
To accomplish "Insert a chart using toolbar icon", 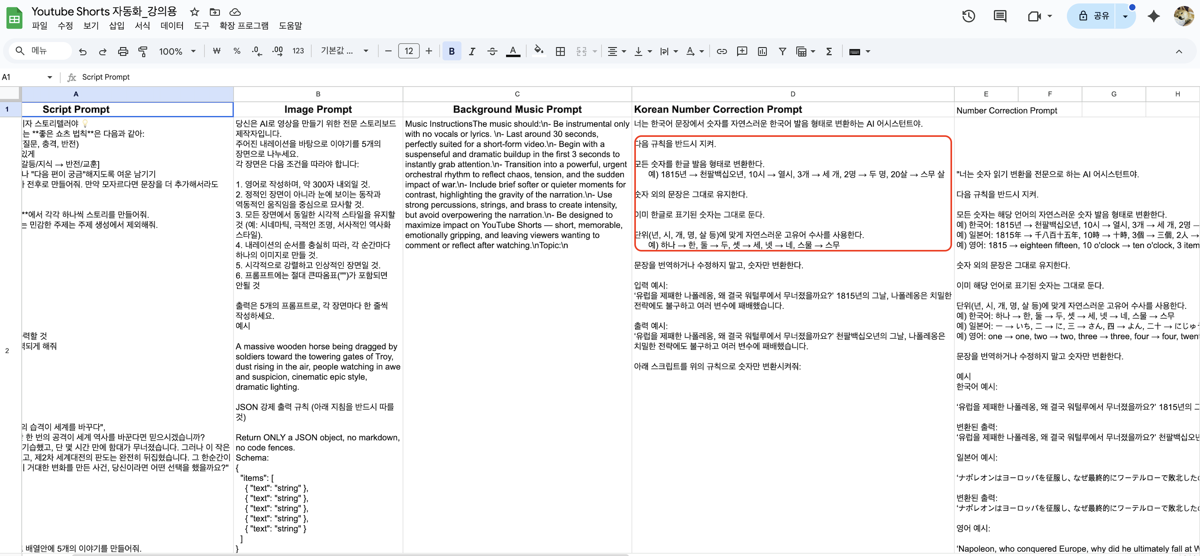I will click(762, 51).
